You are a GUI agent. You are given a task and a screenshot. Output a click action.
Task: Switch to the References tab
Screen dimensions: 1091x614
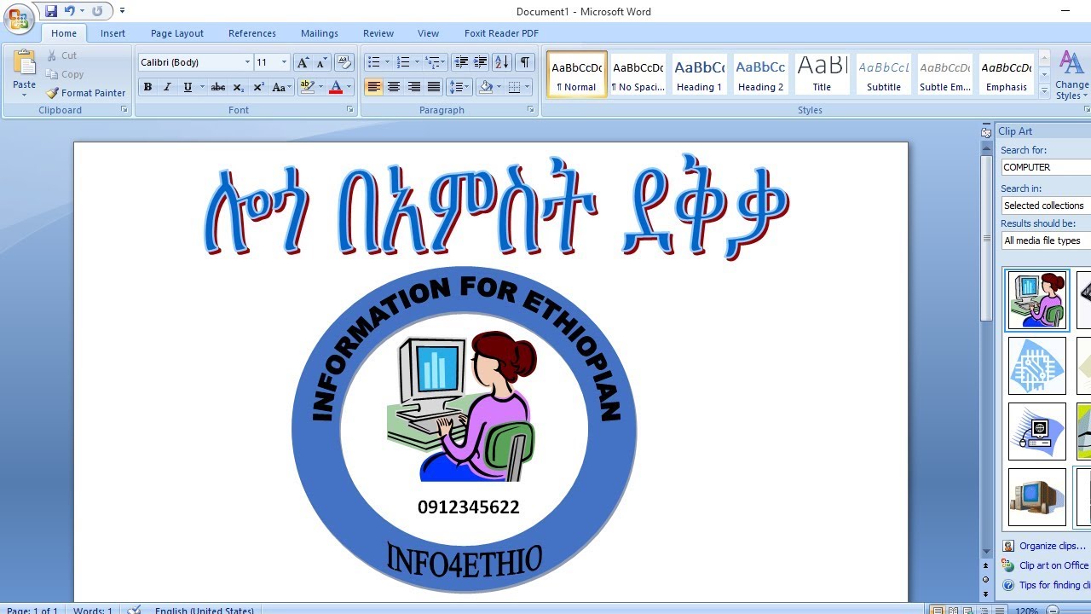tap(252, 33)
